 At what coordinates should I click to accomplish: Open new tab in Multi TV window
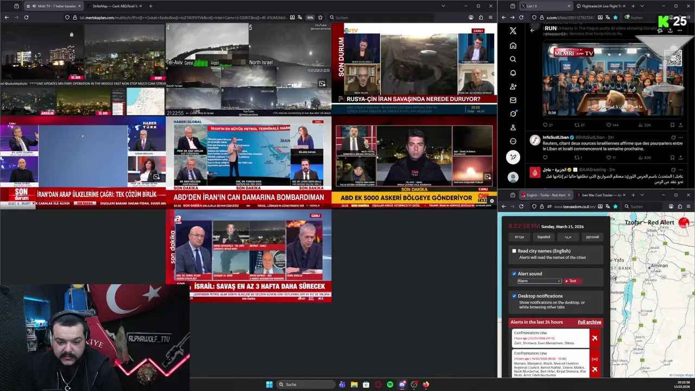point(150,6)
